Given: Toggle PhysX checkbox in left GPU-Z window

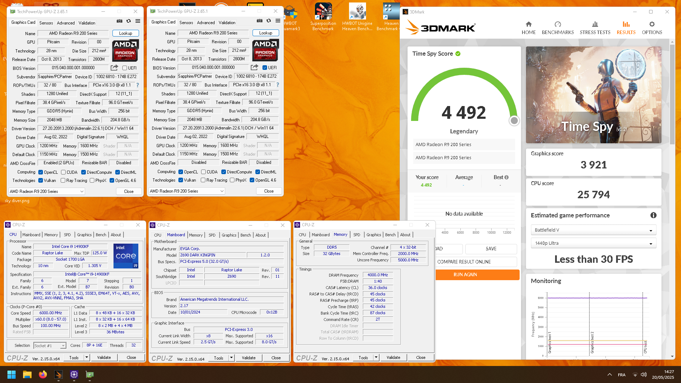Looking at the screenshot, I should (x=92, y=181).
